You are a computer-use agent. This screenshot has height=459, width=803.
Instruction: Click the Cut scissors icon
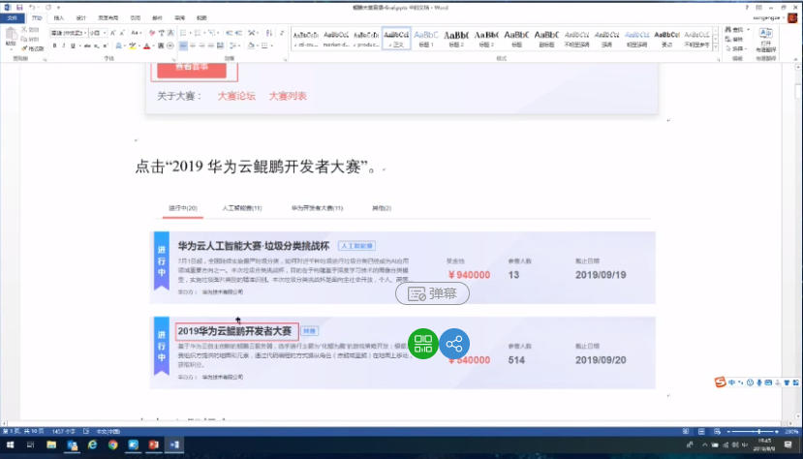point(25,30)
